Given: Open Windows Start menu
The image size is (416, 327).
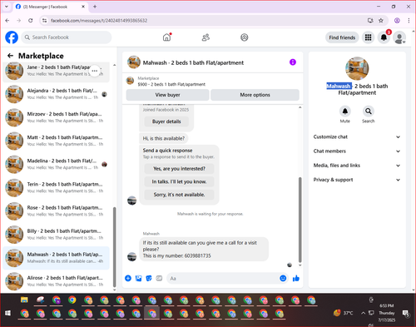Looking at the screenshot, I should click(7, 313).
